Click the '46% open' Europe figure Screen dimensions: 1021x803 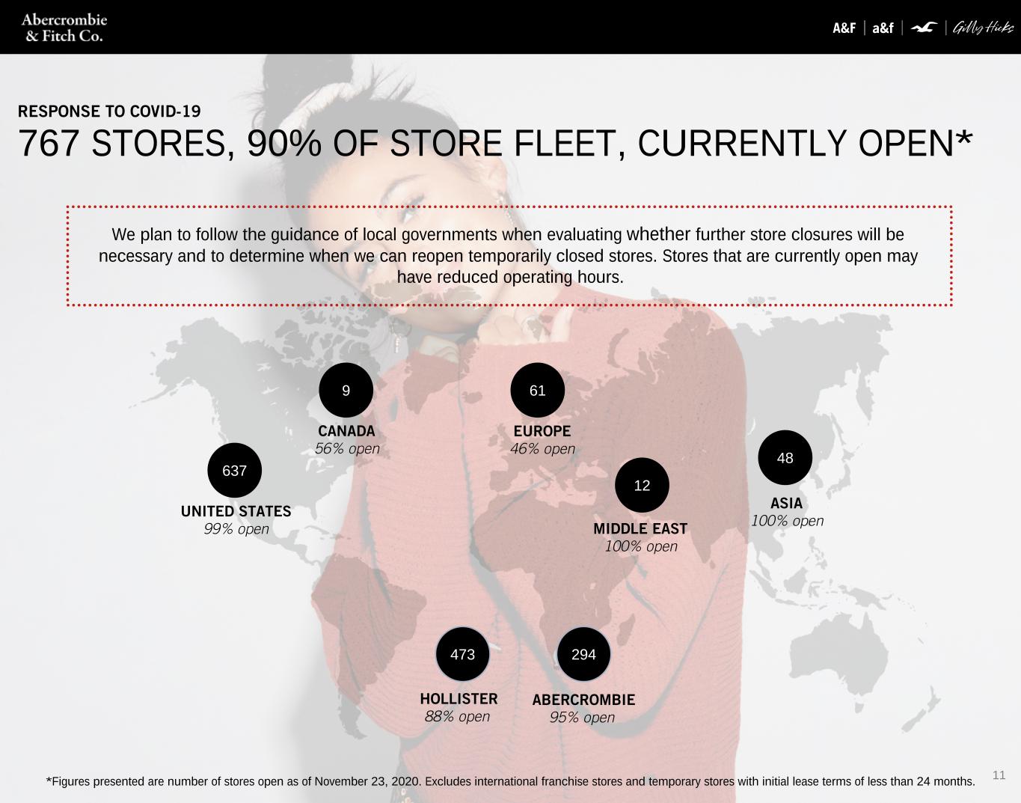(543, 449)
